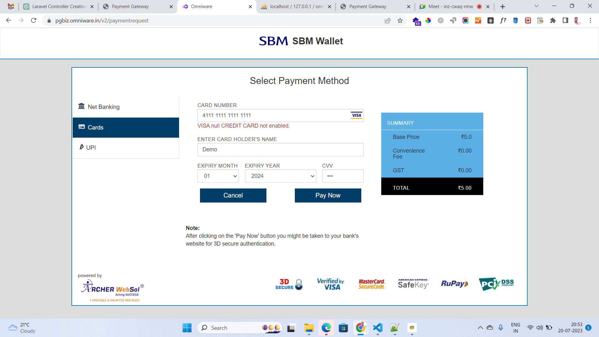Switch to the localhost phpMyAdmin tab

point(296,7)
